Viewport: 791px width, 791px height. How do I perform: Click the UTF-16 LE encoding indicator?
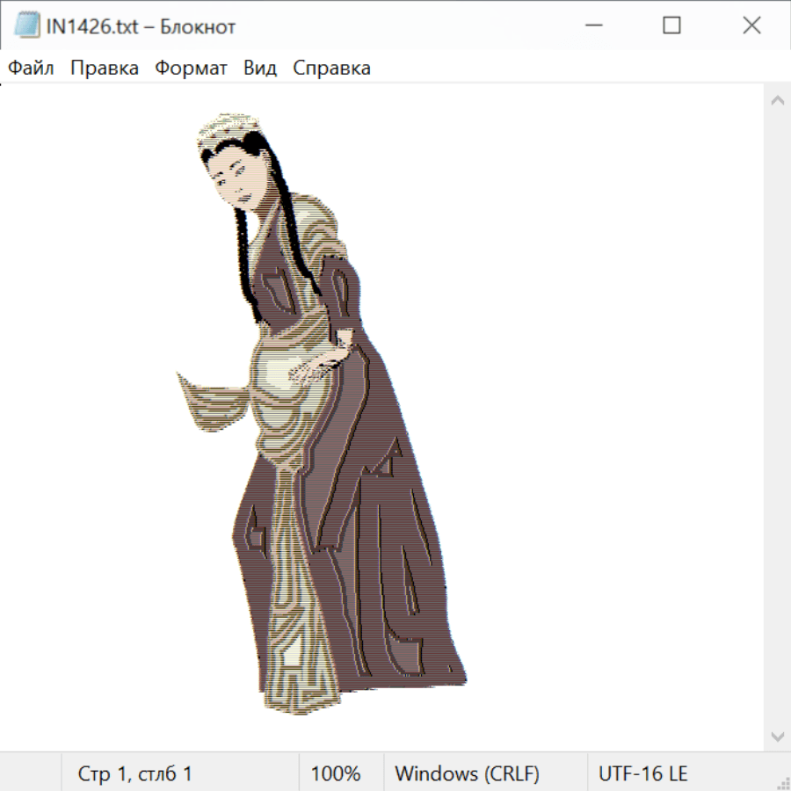[x=642, y=774]
